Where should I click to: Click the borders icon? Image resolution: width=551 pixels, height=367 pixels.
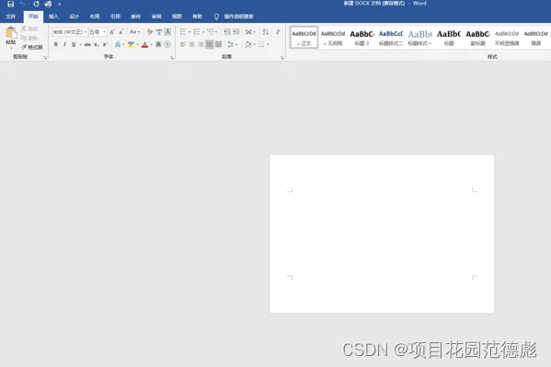(x=261, y=44)
